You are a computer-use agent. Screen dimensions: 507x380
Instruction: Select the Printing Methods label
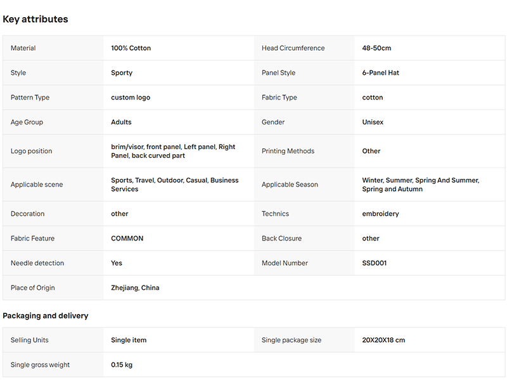click(288, 151)
